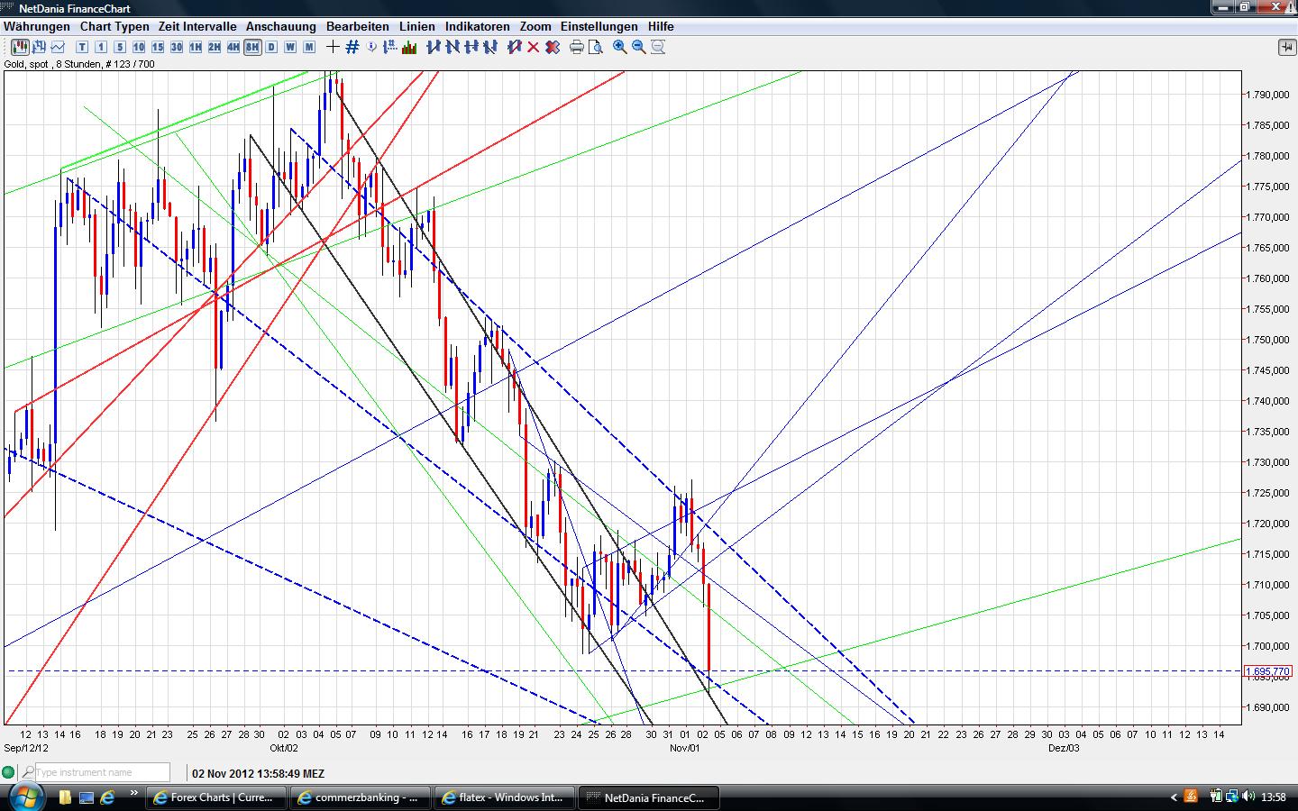Zoom in with the plus magnifier
The height and width of the screenshot is (811, 1298).
click(x=620, y=47)
